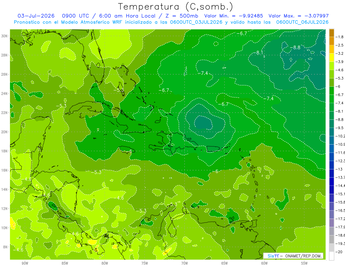Click the "-3.2" colorbar scale label
The height and width of the screenshot is (267, 345).
click(340, 53)
